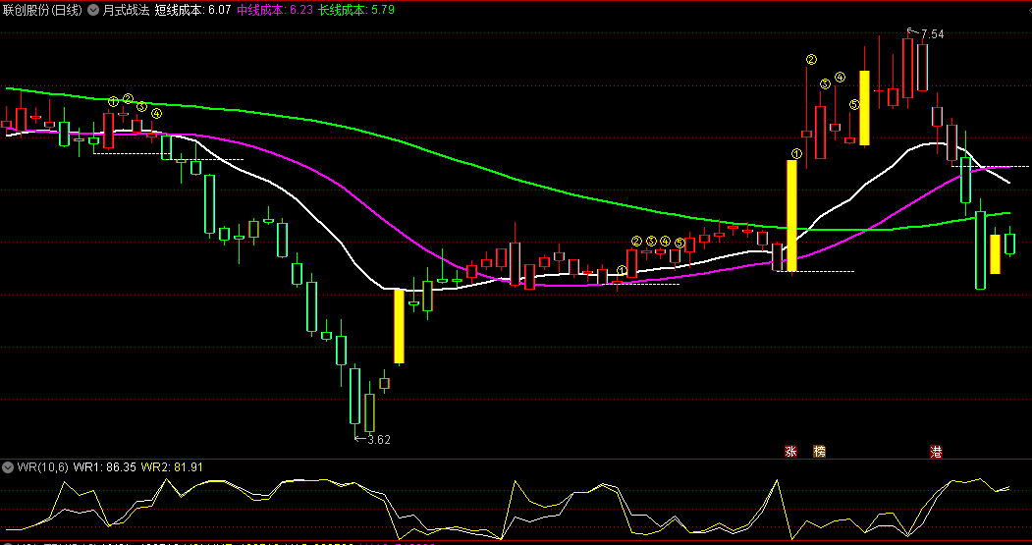Open the 涨 event marker
This screenshot has height=545, width=1032.
790,452
